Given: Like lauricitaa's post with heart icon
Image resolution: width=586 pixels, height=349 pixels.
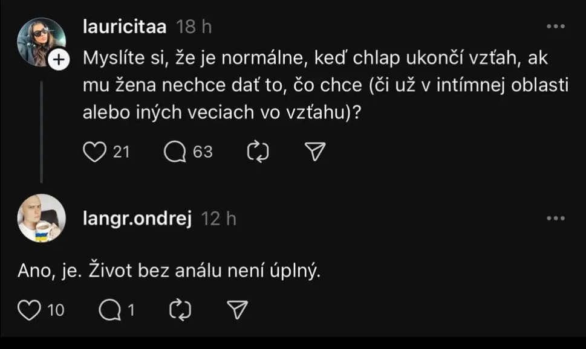Looking at the screenshot, I should (94, 152).
